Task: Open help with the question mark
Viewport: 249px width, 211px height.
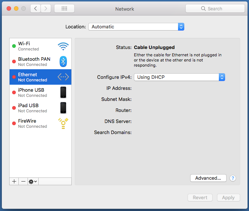Action: point(233,178)
